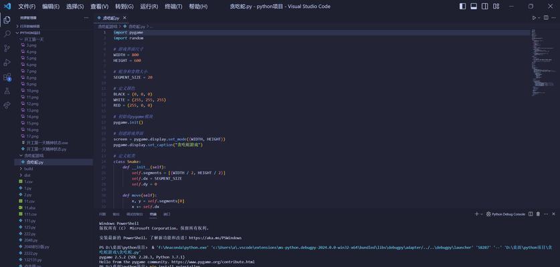Screen dimensions: 560x267
Task: Click the VS Code logo in title bar
Action: pyautogui.click(x=7, y=6)
